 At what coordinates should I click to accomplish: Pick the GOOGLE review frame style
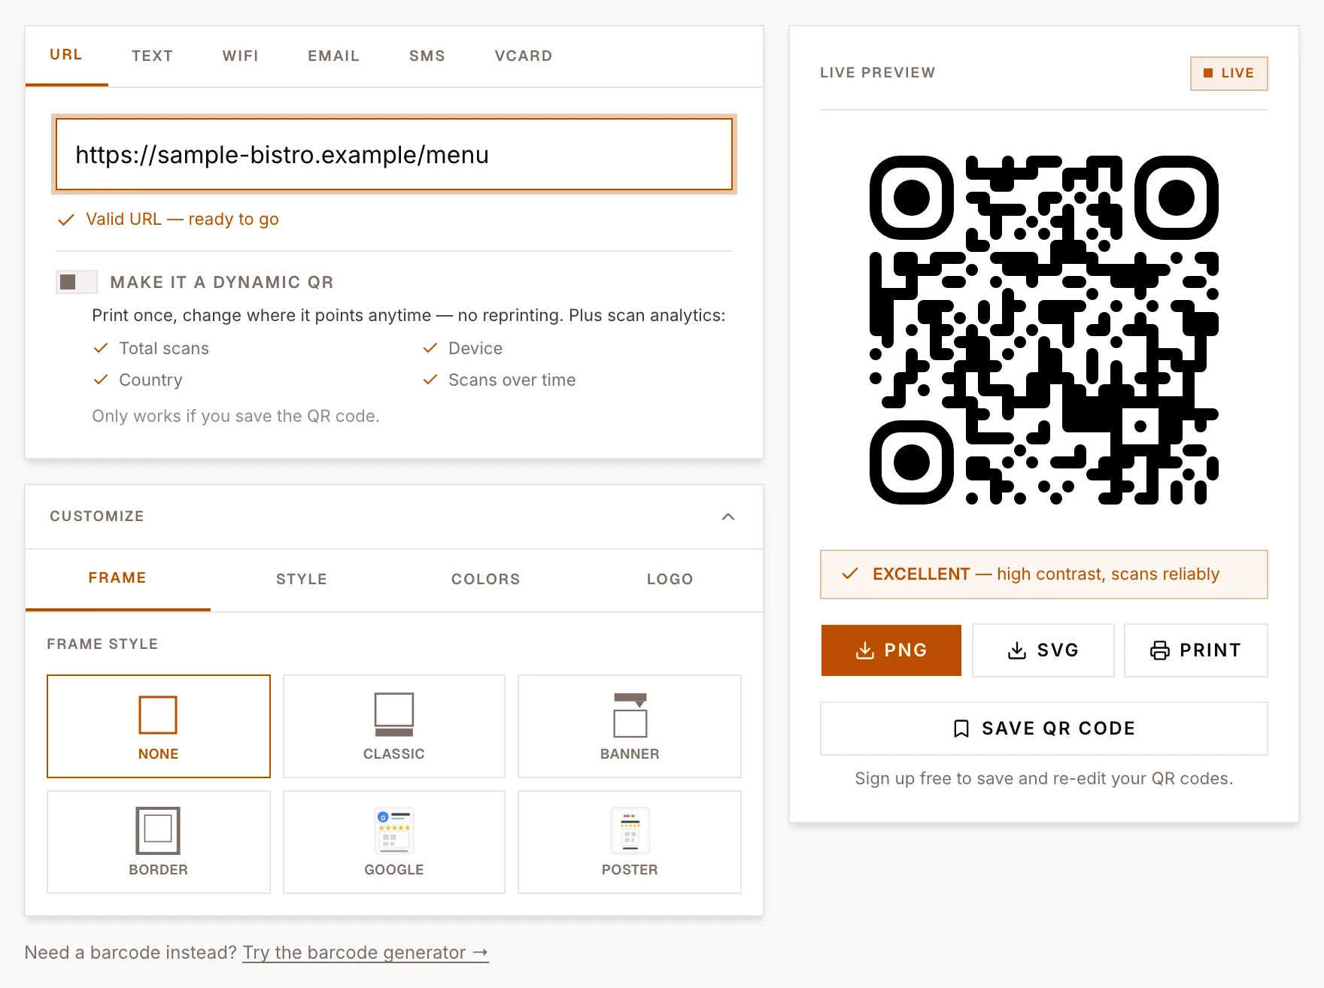pos(393,842)
